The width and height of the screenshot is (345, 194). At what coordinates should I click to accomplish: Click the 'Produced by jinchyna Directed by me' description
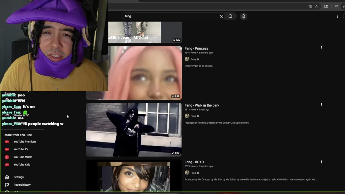(x=217, y=123)
